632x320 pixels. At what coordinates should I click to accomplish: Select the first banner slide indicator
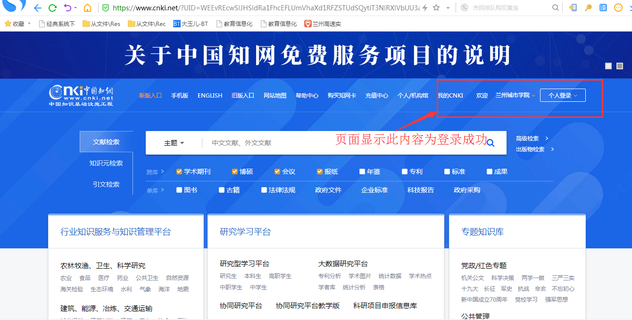[x=608, y=66]
